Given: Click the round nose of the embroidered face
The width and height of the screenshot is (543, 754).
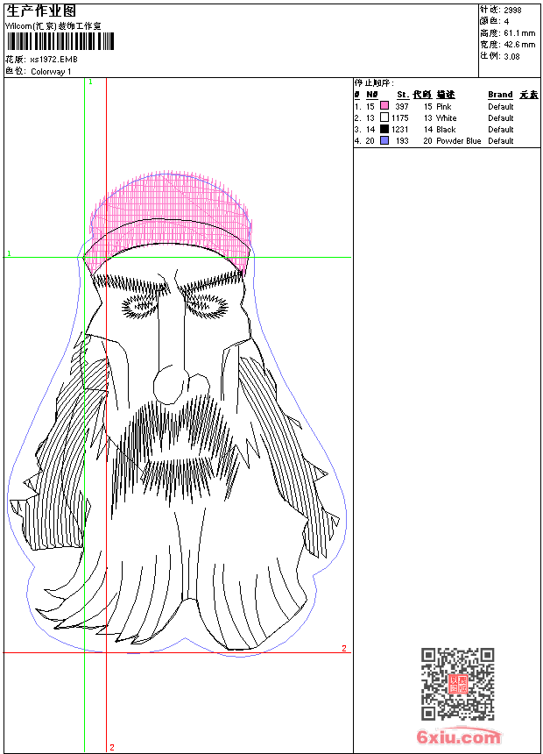Looking at the screenshot, I should click(166, 382).
